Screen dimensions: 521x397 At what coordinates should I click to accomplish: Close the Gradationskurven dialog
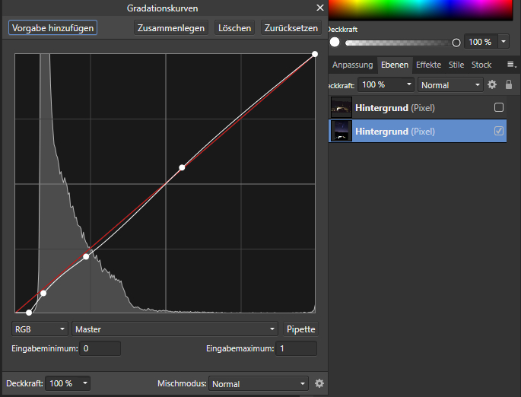click(320, 8)
